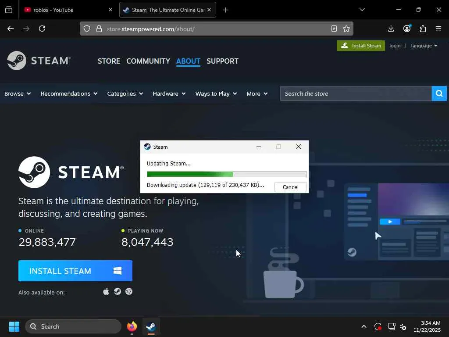The image size is (449, 337).
Task: Click the muted volume tray icon
Action: coord(403,326)
